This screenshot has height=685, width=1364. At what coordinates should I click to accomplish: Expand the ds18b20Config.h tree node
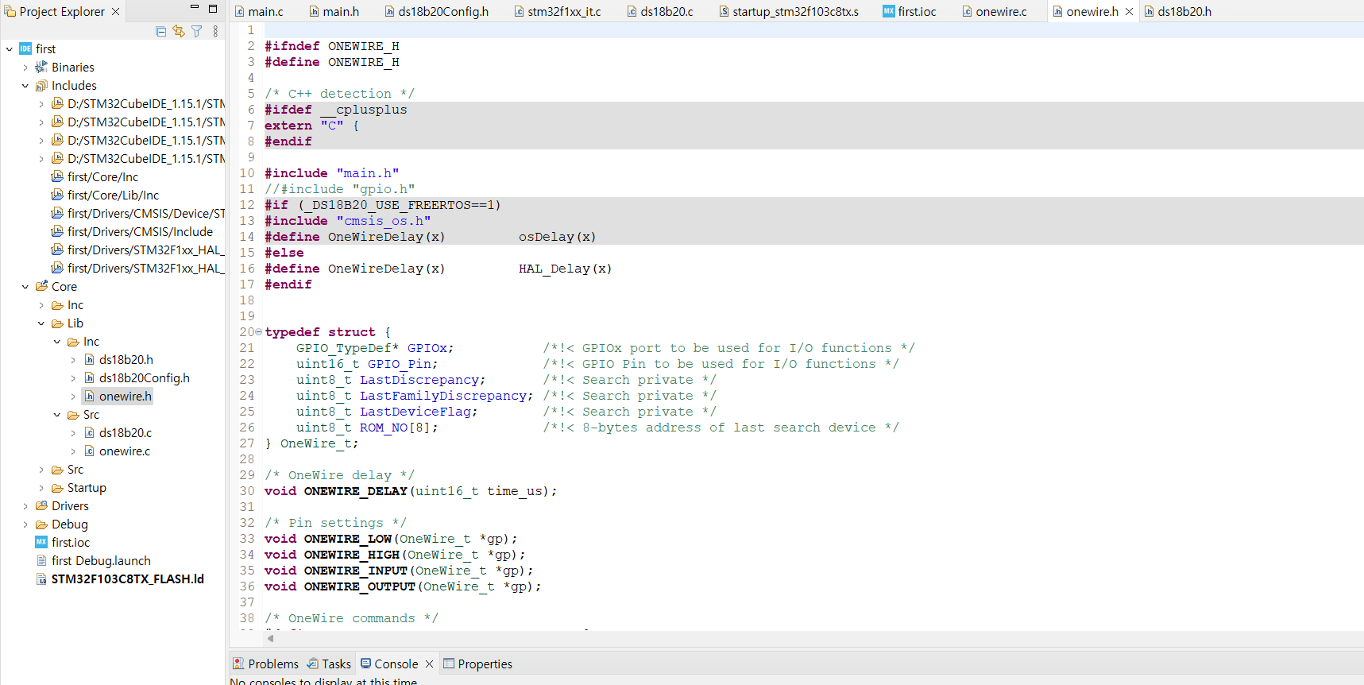point(73,378)
